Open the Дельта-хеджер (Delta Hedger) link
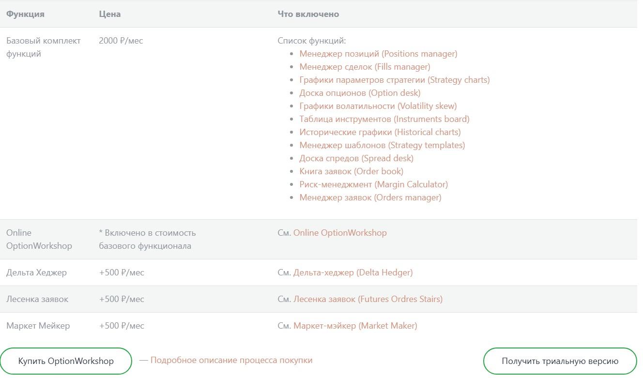The height and width of the screenshot is (378, 643). (x=353, y=272)
